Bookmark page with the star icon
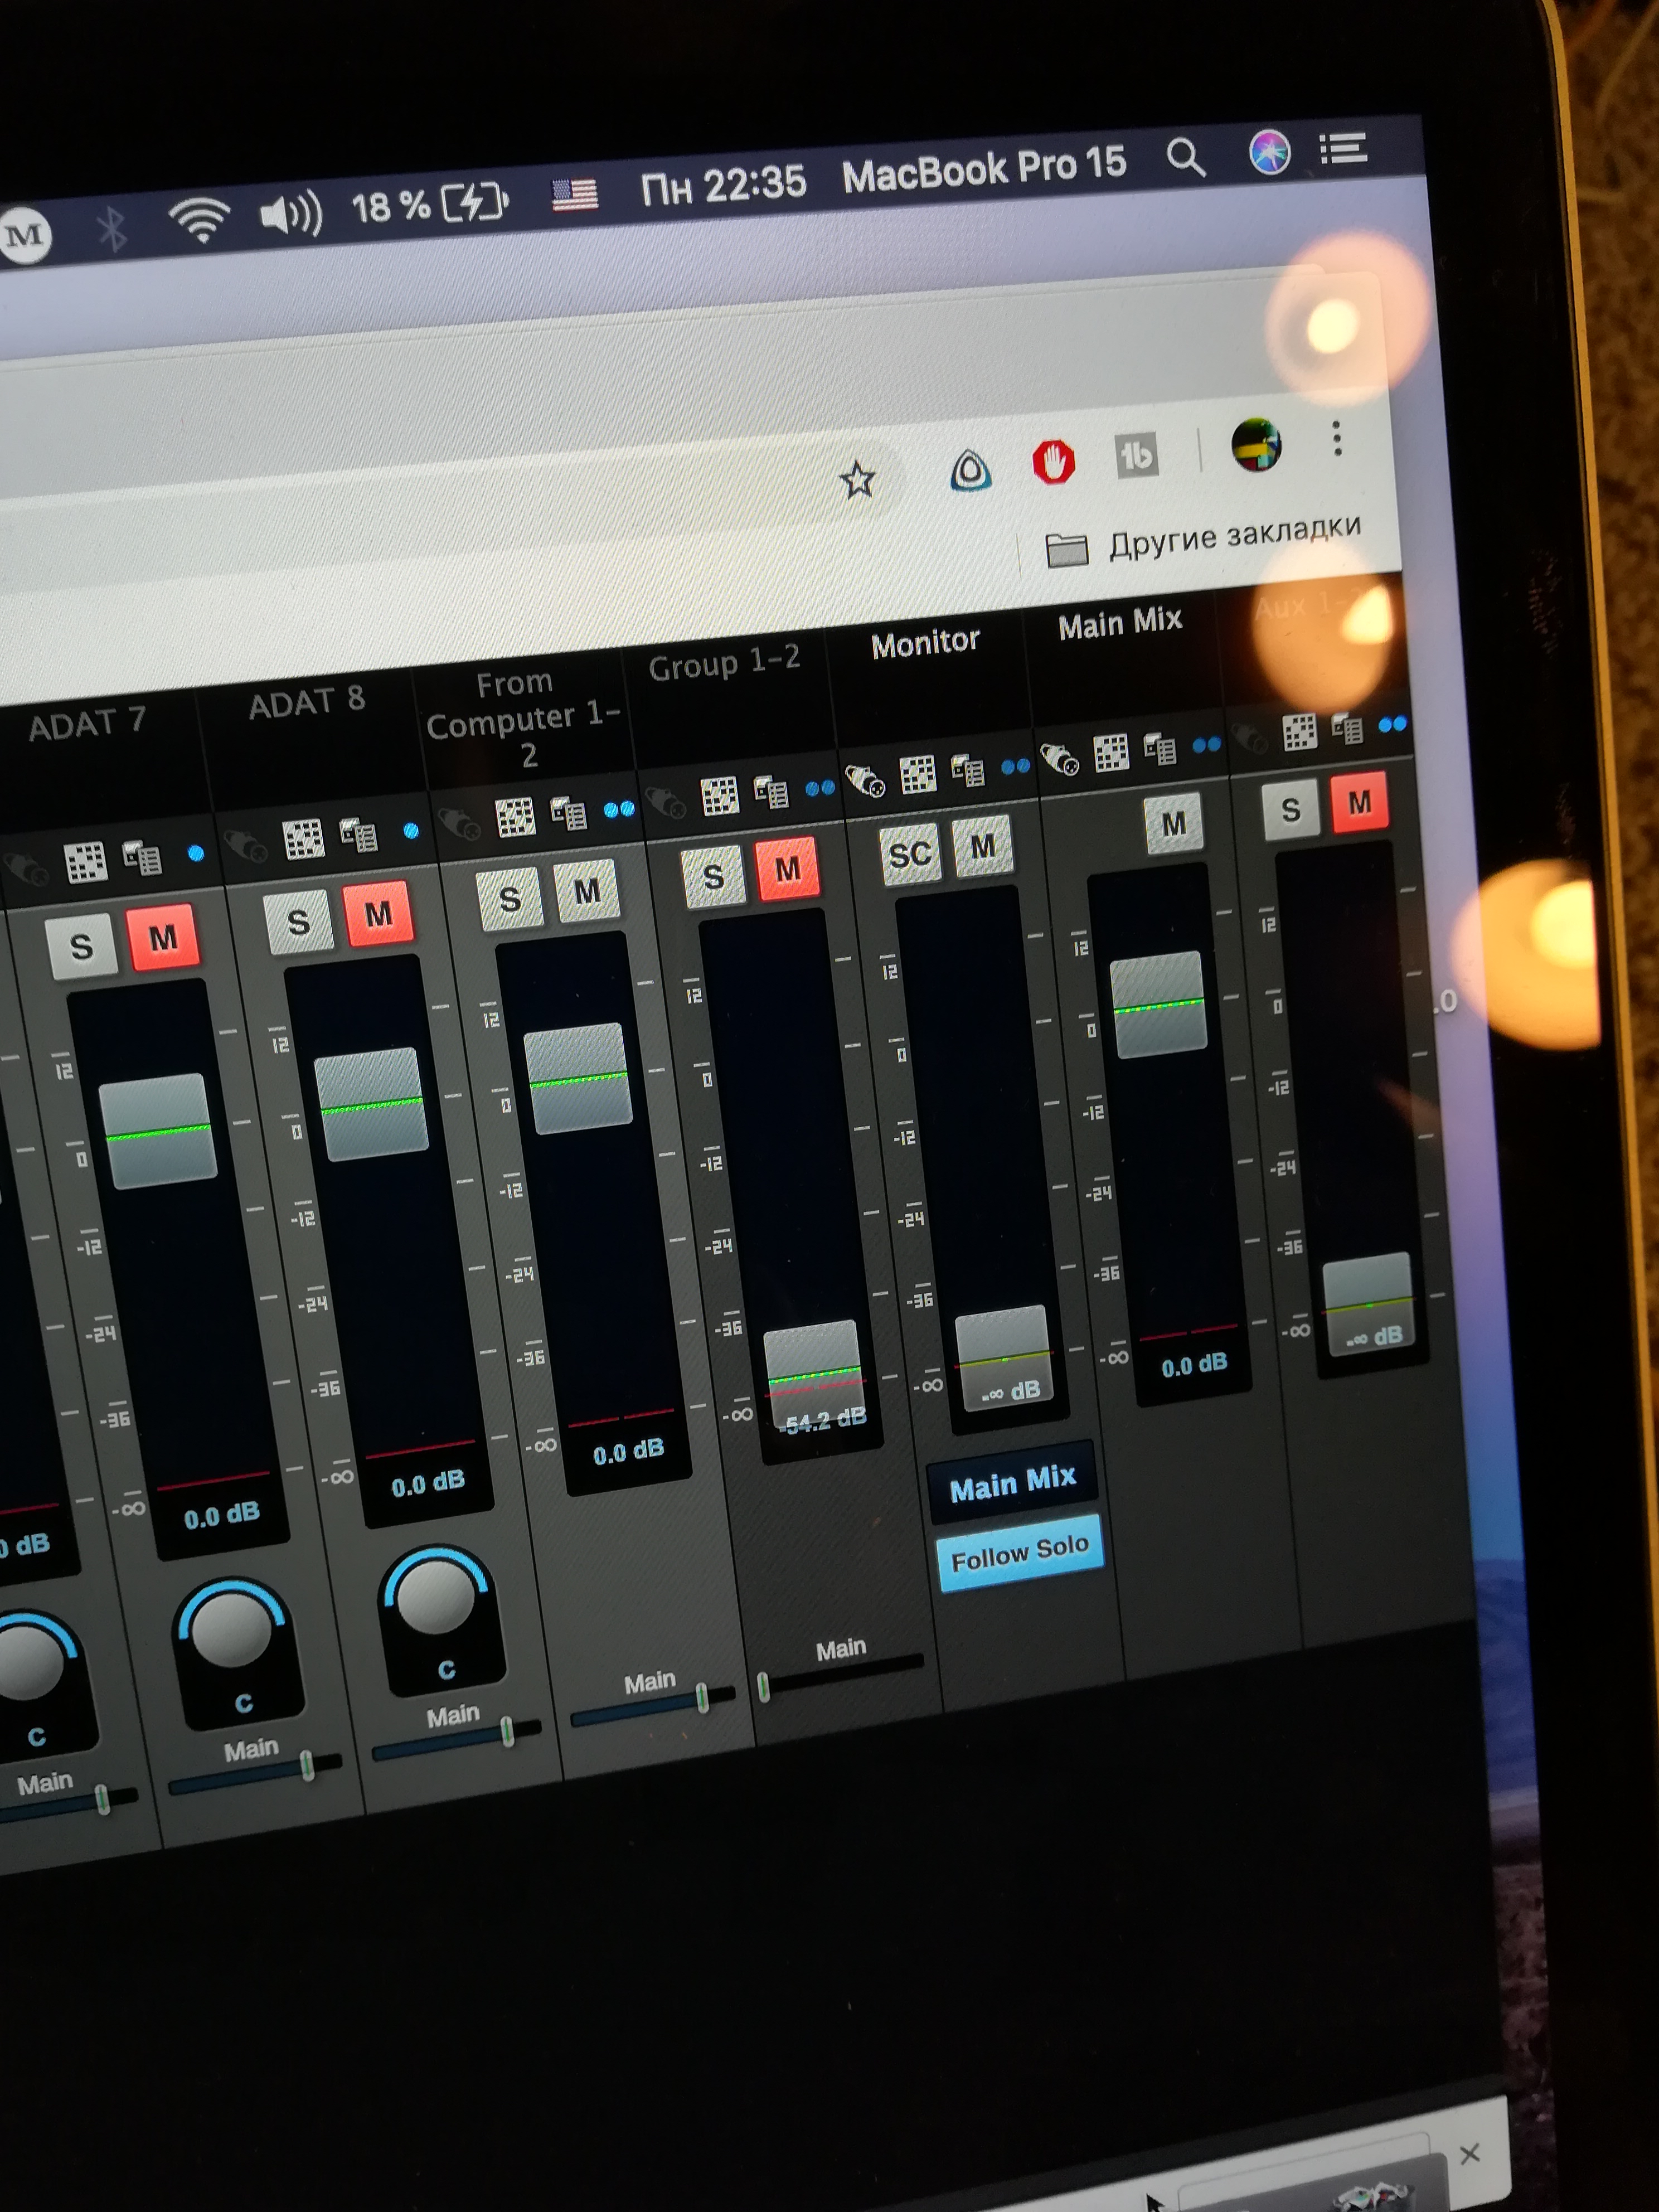The image size is (1659, 2212). 857,480
